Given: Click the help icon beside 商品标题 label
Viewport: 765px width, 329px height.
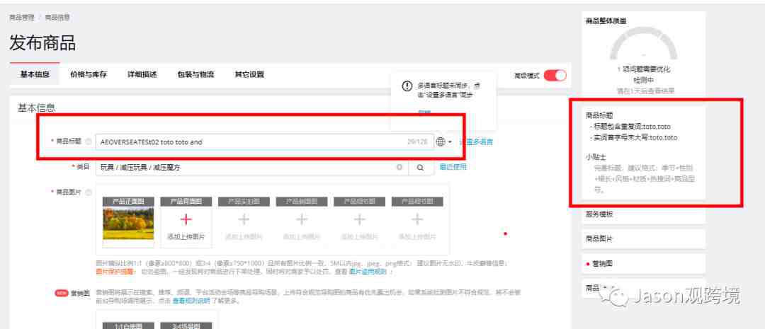Looking at the screenshot, I should pos(89,142).
